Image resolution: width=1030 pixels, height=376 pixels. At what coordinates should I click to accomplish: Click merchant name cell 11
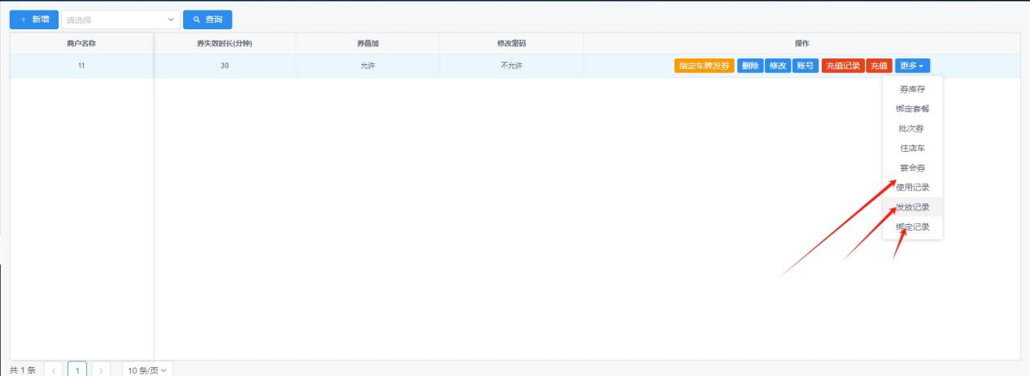81,66
